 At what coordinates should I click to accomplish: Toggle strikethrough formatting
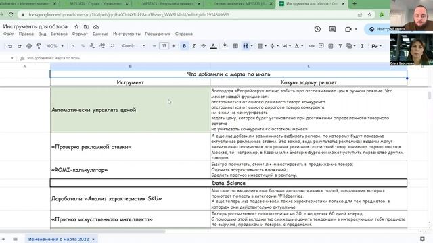[204, 46]
